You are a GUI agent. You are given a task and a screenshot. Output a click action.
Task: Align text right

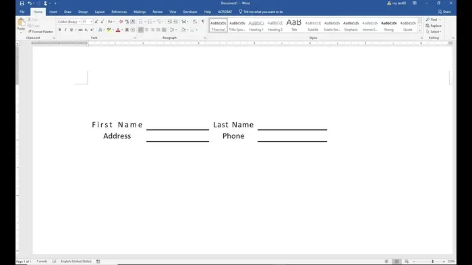(152, 30)
